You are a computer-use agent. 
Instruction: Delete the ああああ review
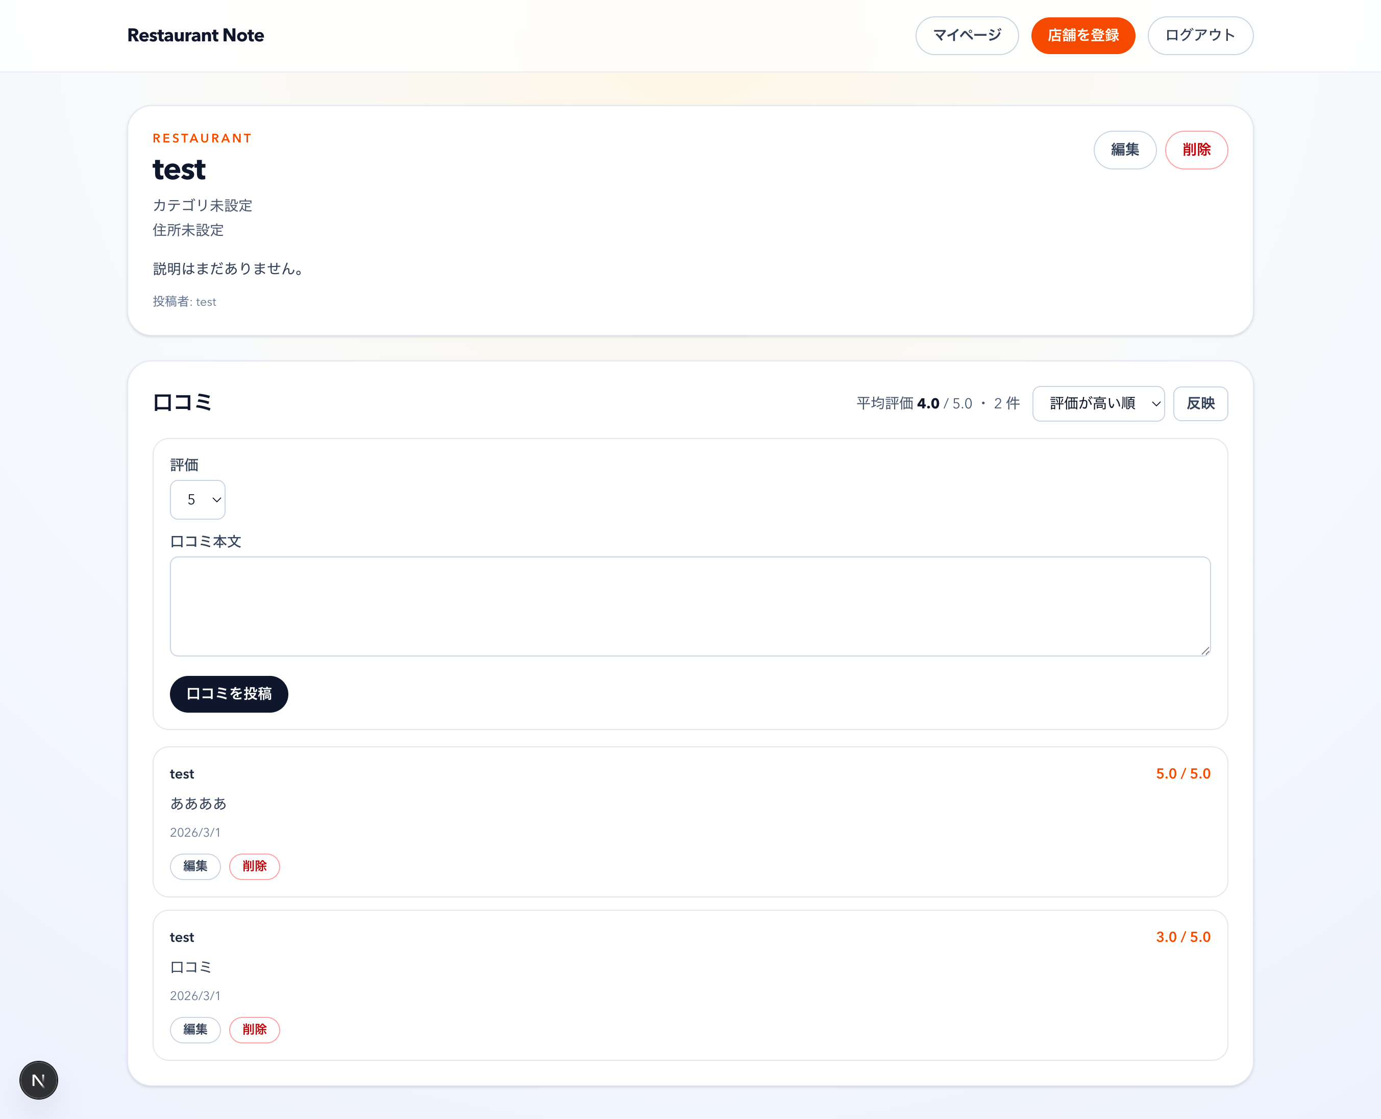(255, 866)
